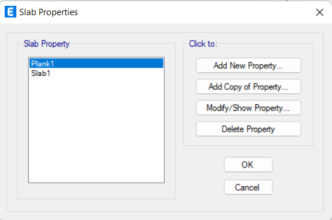
Task: Remove selection with Delete Property
Action: 248,129
